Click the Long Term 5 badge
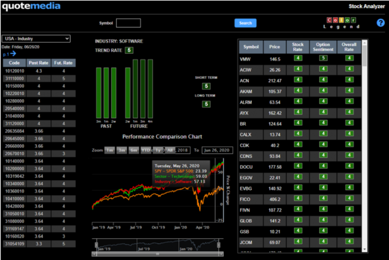Image resolution: width=389 pixels, height=260 pixels. [x=206, y=104]
